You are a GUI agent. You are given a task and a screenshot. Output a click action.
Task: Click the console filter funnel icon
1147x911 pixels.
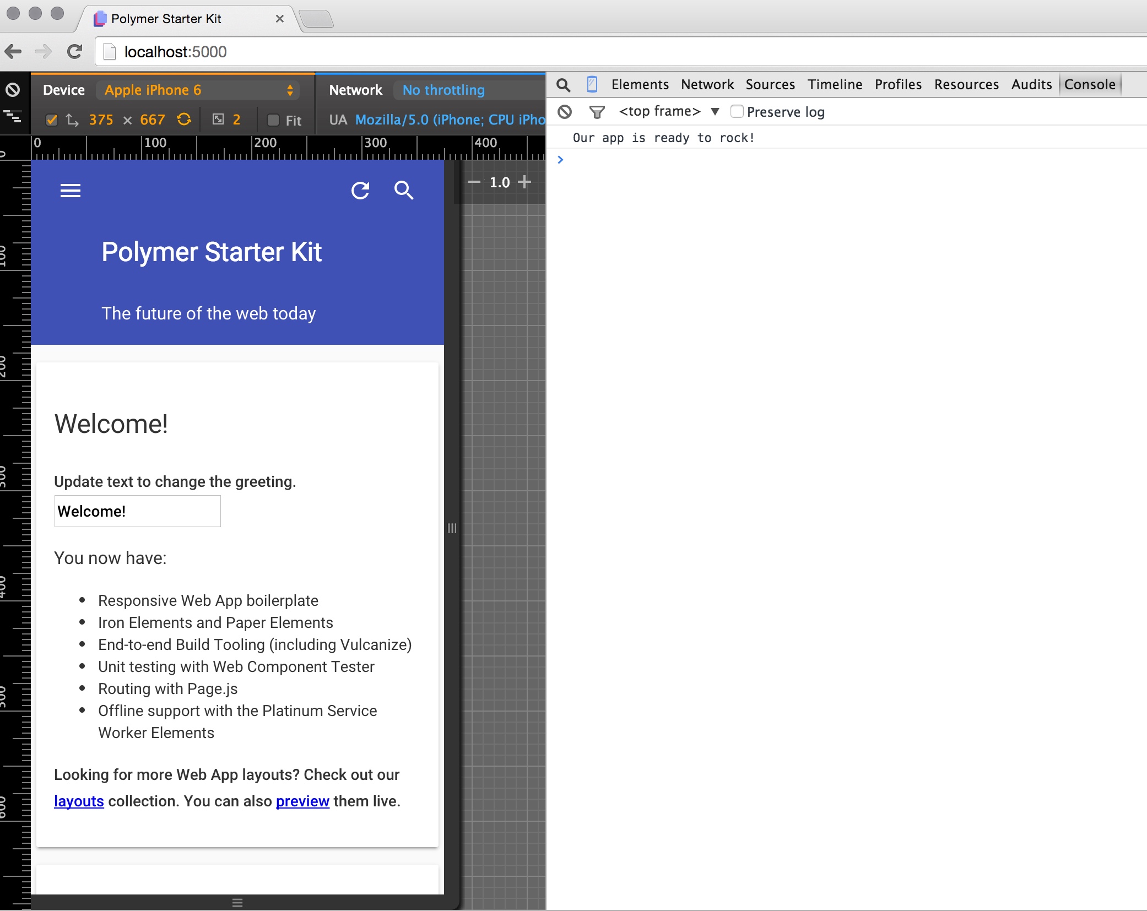(x=597, y=112)
